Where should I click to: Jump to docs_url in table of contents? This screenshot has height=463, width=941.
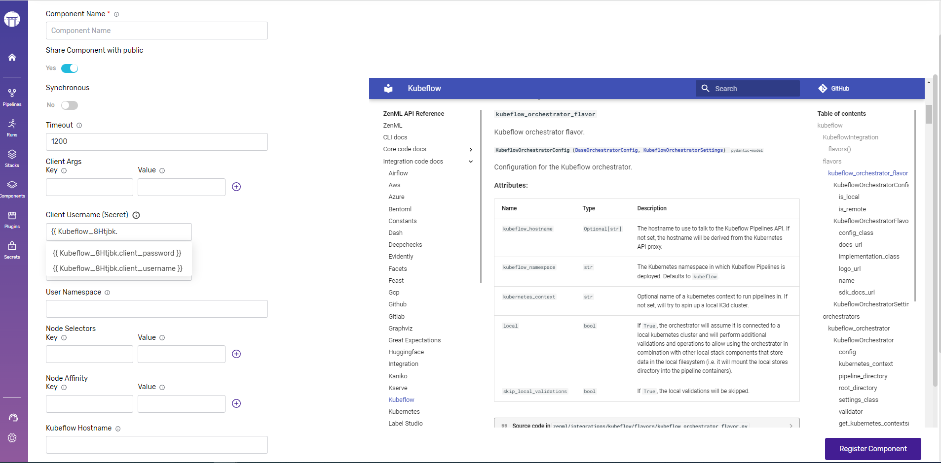(x=850, y=245)
